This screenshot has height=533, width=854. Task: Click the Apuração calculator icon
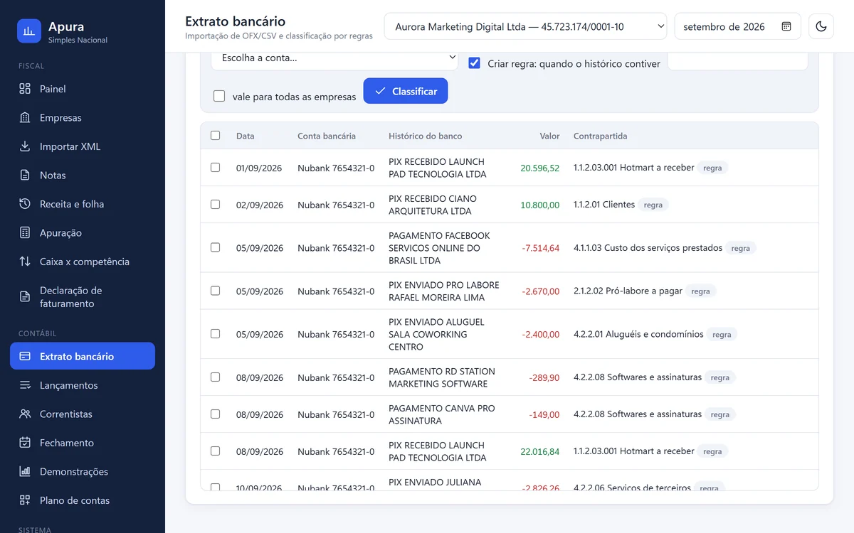tap(25, 233)
